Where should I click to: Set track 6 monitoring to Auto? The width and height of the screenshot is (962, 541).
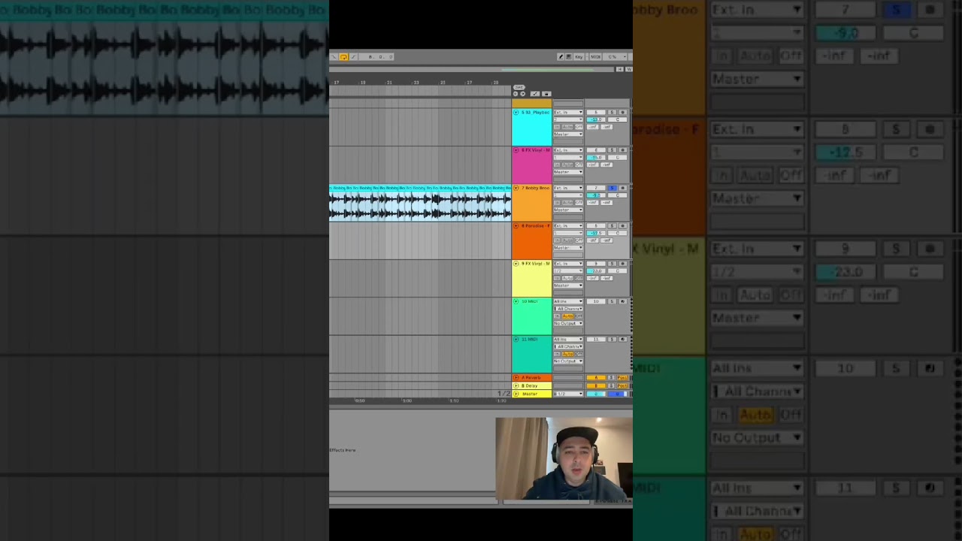567,165
